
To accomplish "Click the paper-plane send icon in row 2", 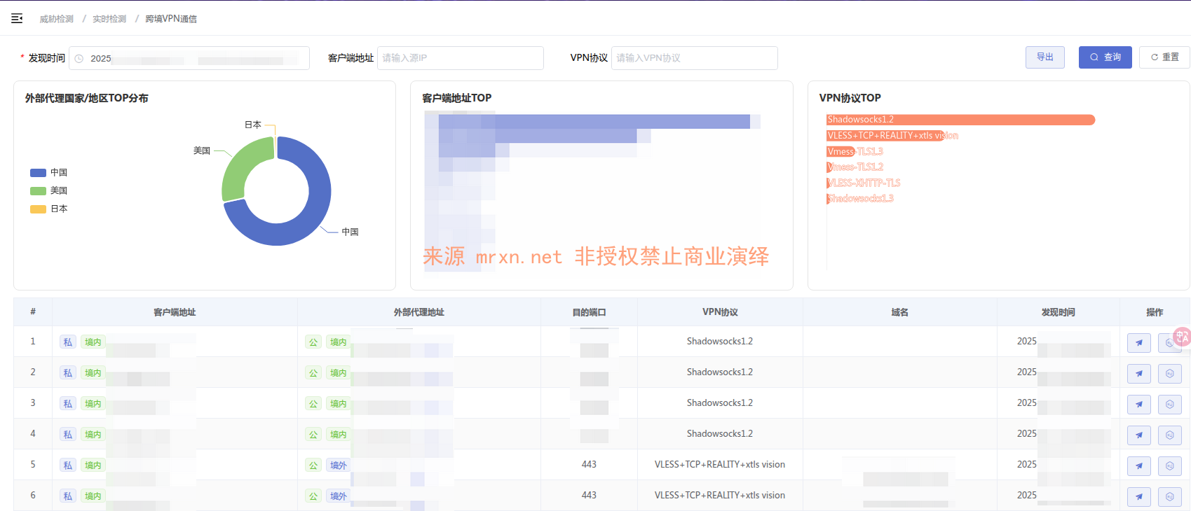I will point(1139,374).
